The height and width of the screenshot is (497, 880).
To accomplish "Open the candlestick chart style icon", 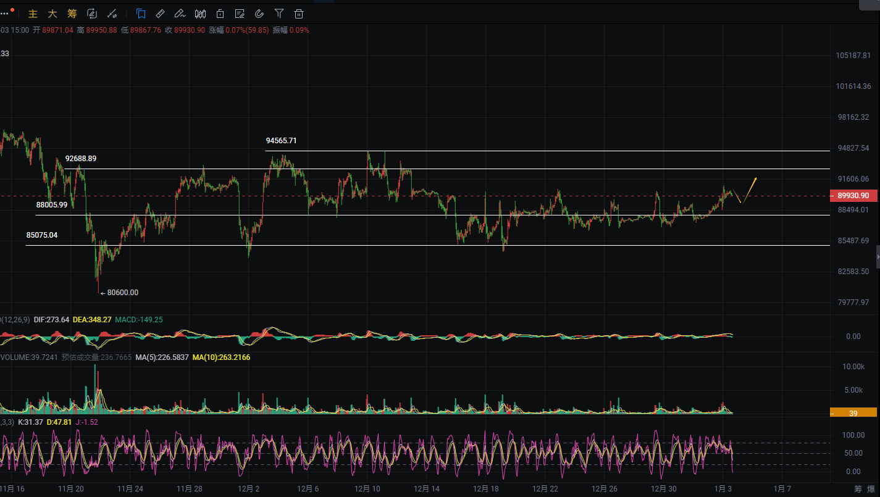I will pos(200,13).
